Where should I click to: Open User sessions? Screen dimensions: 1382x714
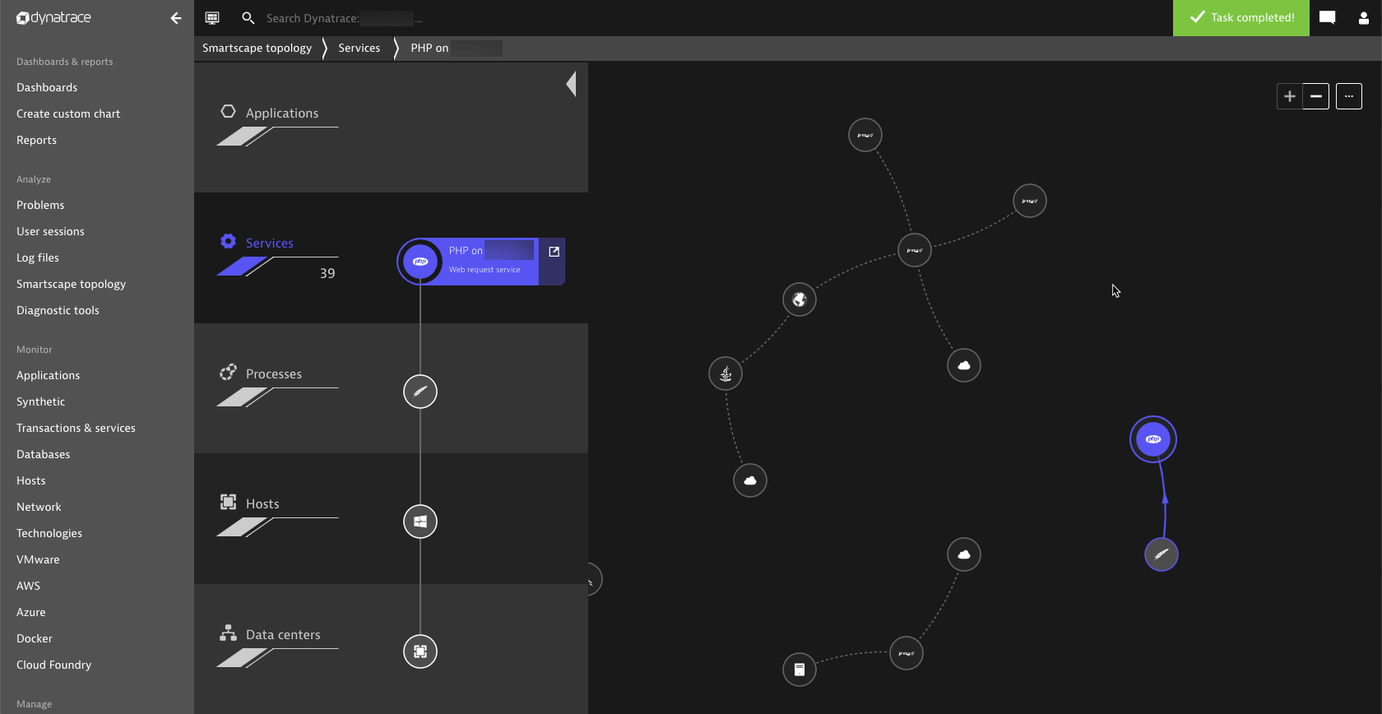coord(50,231)
